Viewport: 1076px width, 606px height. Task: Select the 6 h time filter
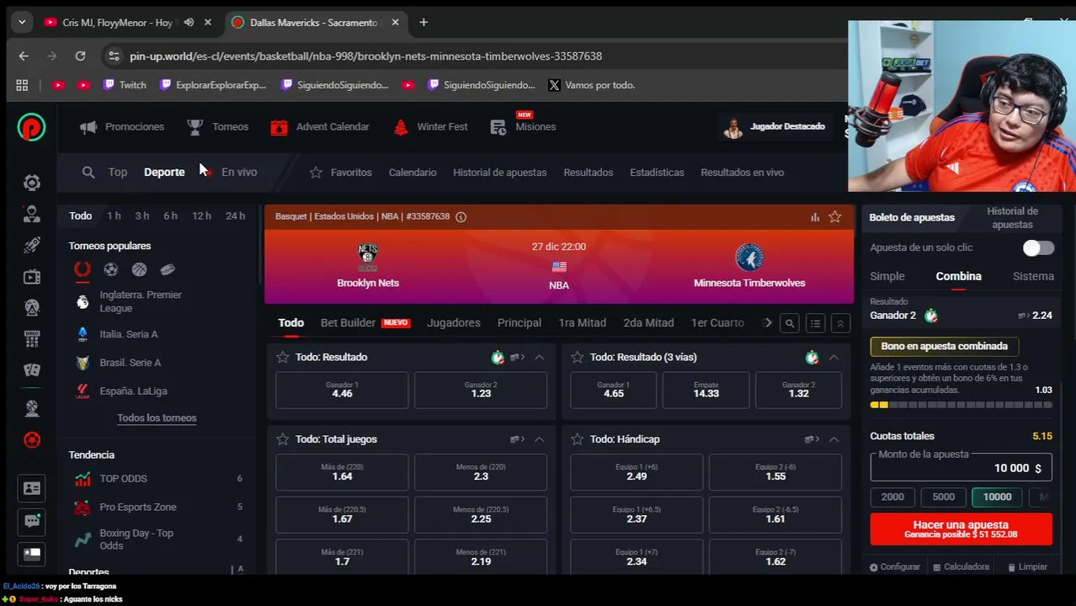(x=170, y=216)
